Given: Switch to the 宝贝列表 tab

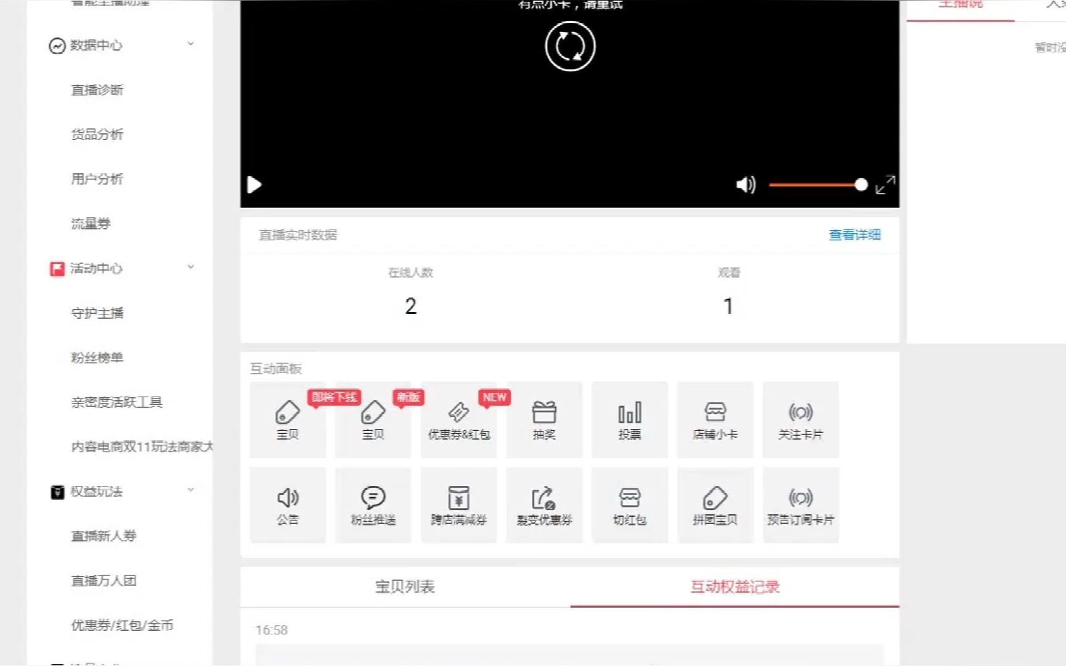Looking at the screenshot, I should tap(405, 586).
